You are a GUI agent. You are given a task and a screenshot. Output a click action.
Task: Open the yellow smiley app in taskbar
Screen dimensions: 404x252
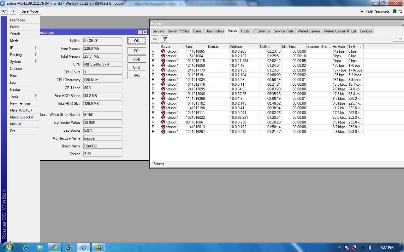pos(98,247)
